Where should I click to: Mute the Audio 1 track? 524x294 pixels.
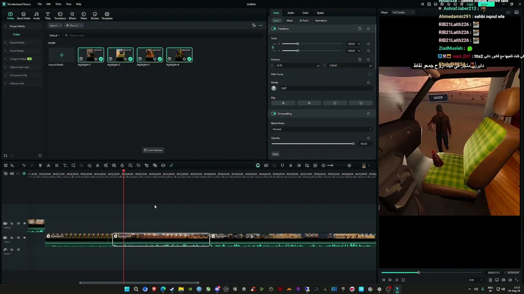pos(18,249)
